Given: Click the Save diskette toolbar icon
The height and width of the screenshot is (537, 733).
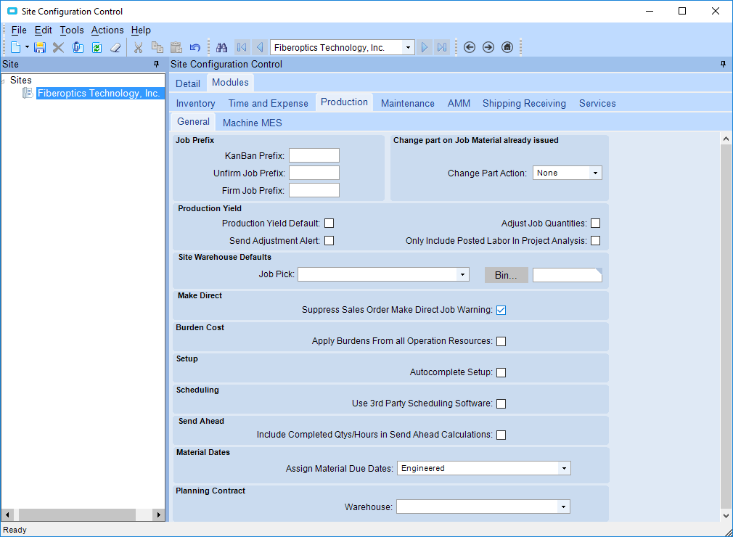Looking at the screenshot, I should pos(40,47).
